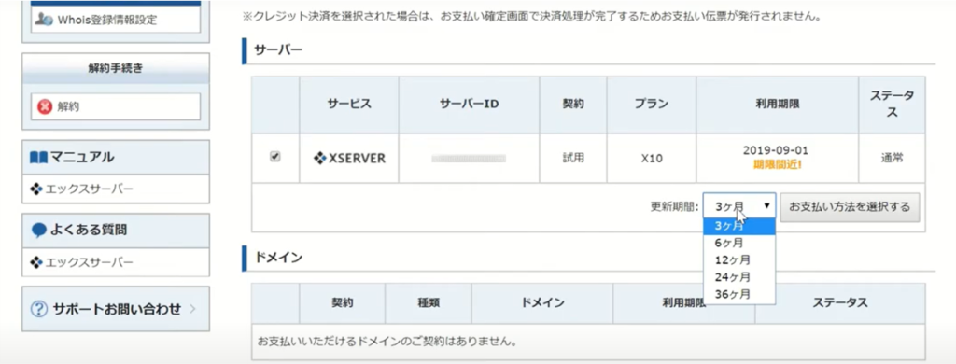The height and width of the screenshot is (364, 956).
Task: Click the 期限間近! warning text
Action: point(778,164)
